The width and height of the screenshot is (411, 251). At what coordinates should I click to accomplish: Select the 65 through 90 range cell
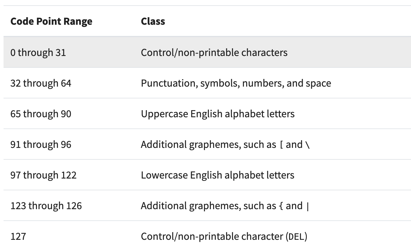41,114
